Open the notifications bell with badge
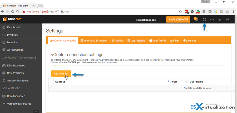This screenshot has height=113, width=237. point(196,19)
